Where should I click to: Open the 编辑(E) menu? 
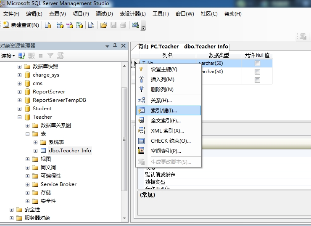click(34, 14)
